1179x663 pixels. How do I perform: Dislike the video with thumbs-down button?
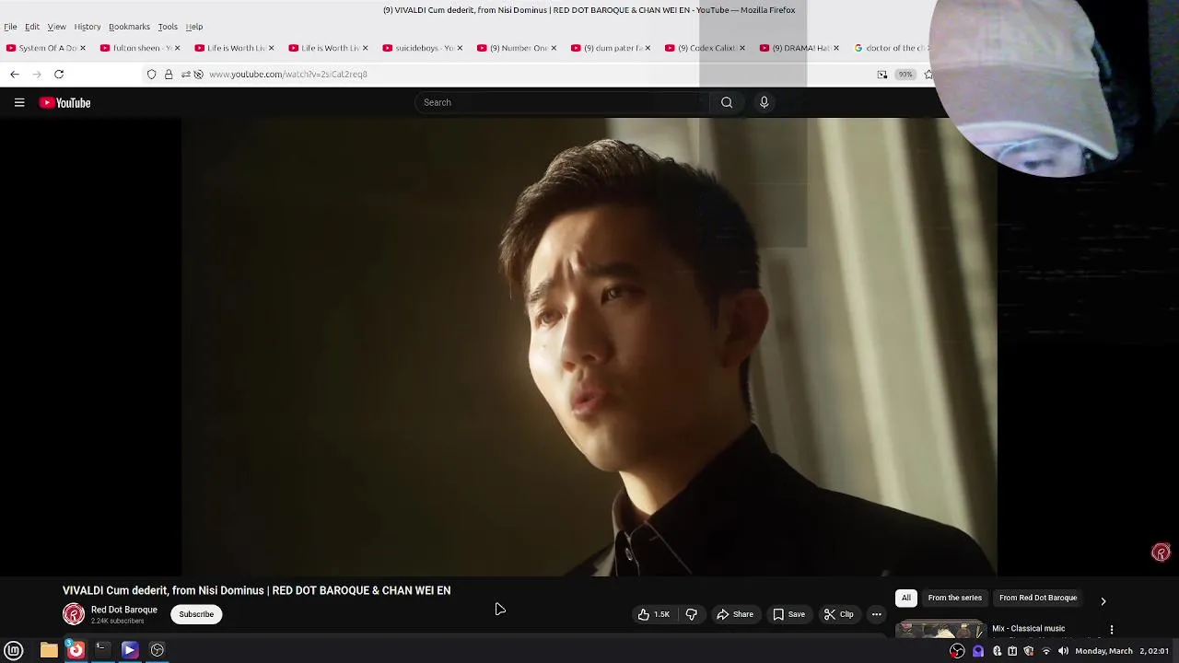pos(691,614)
